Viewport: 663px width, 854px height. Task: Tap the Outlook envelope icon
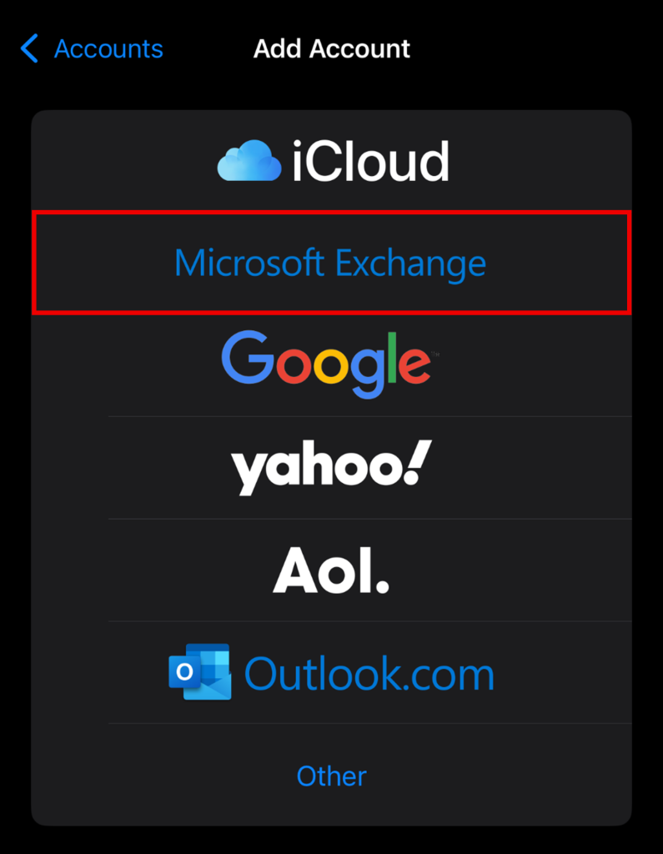click(x=200, y=671)
